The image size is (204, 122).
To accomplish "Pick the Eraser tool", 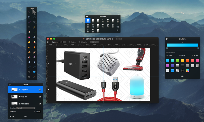I will point(29,32).
